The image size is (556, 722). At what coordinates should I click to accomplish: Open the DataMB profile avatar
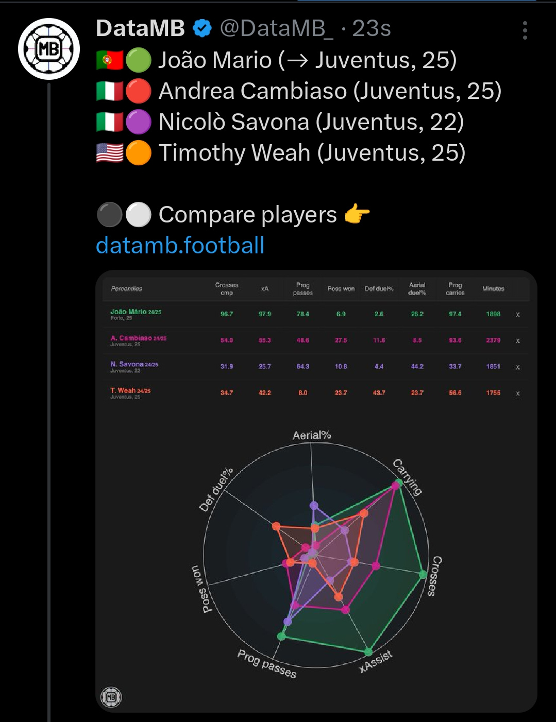click(x=49, y=49)
